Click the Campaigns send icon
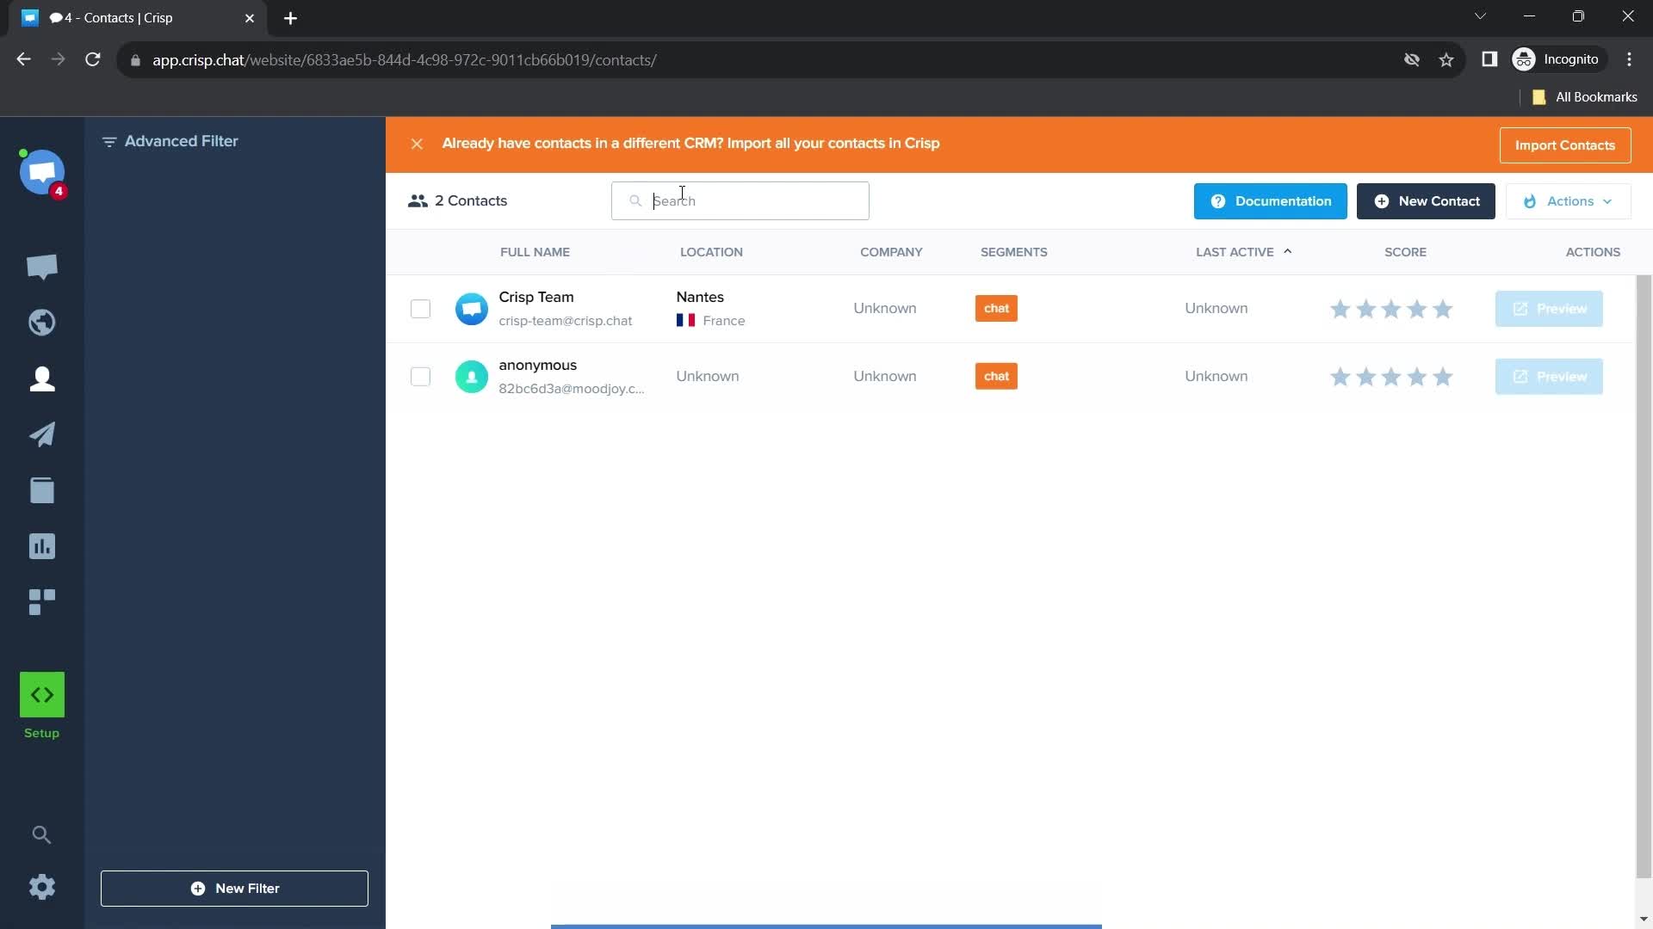Viewport: 1653px width, 929px height. click(40, 434)
